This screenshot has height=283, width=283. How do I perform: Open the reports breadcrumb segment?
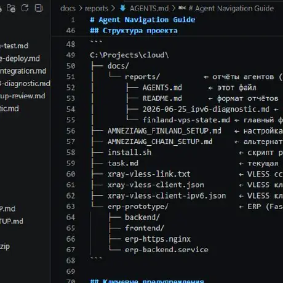(97, 9)
